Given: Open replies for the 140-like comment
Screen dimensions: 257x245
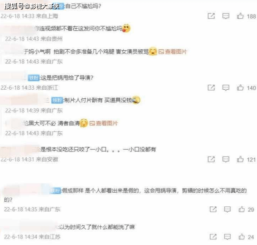Looking at the screenshot, I should click(x=226, y=88).
